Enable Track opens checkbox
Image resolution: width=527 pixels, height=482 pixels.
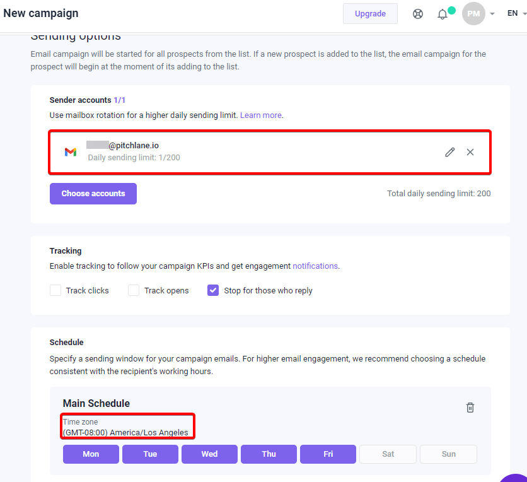coord(134,290)
